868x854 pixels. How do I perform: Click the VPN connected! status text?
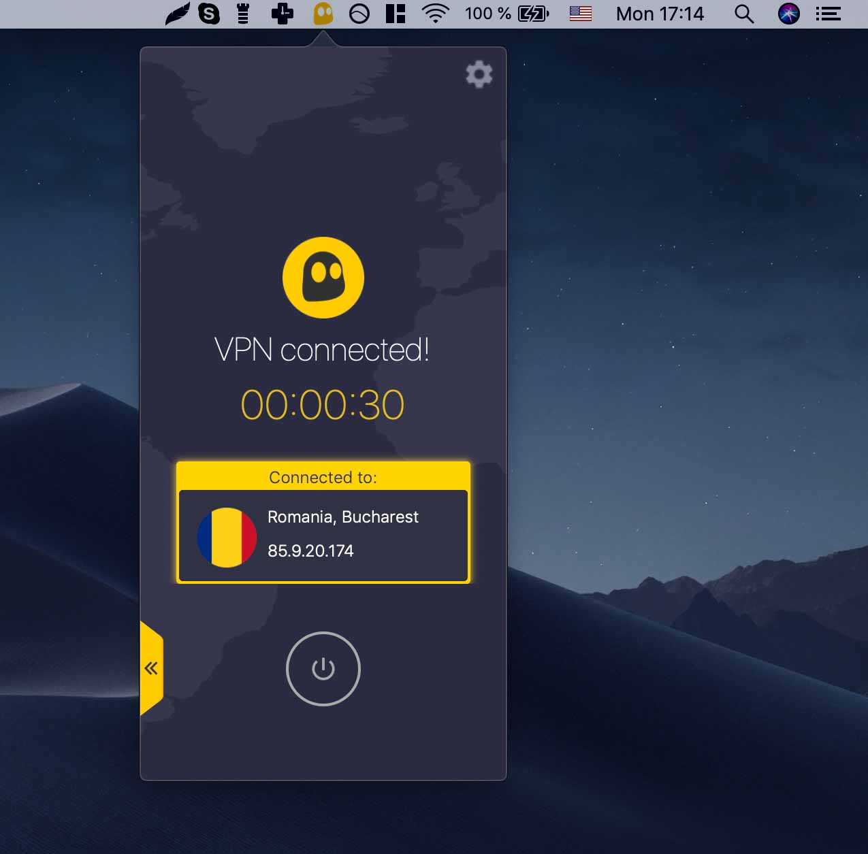tap(322, 350)
